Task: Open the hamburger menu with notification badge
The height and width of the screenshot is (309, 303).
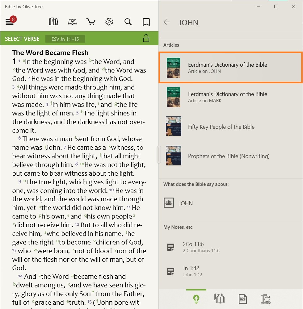Action: pyautogui.click(x=11, y=20)
